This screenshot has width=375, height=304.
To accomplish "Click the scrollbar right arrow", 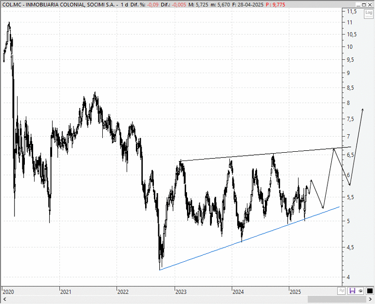I will click(370, 299).
